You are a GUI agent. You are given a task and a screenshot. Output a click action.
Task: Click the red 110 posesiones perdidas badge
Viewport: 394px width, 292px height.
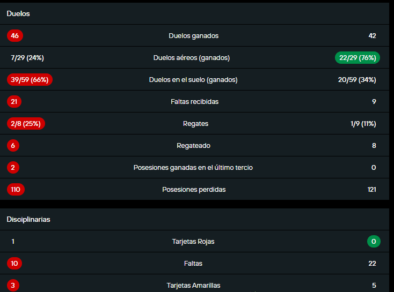pos(16,190)
